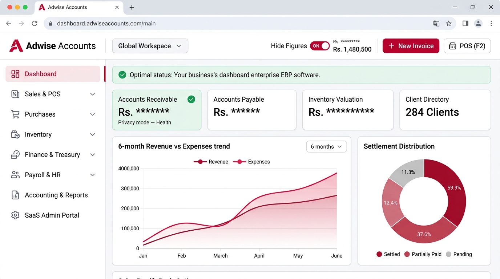
Task: Go back with browser back arrow
Action: pyautogui.click(x=9, y=24)
